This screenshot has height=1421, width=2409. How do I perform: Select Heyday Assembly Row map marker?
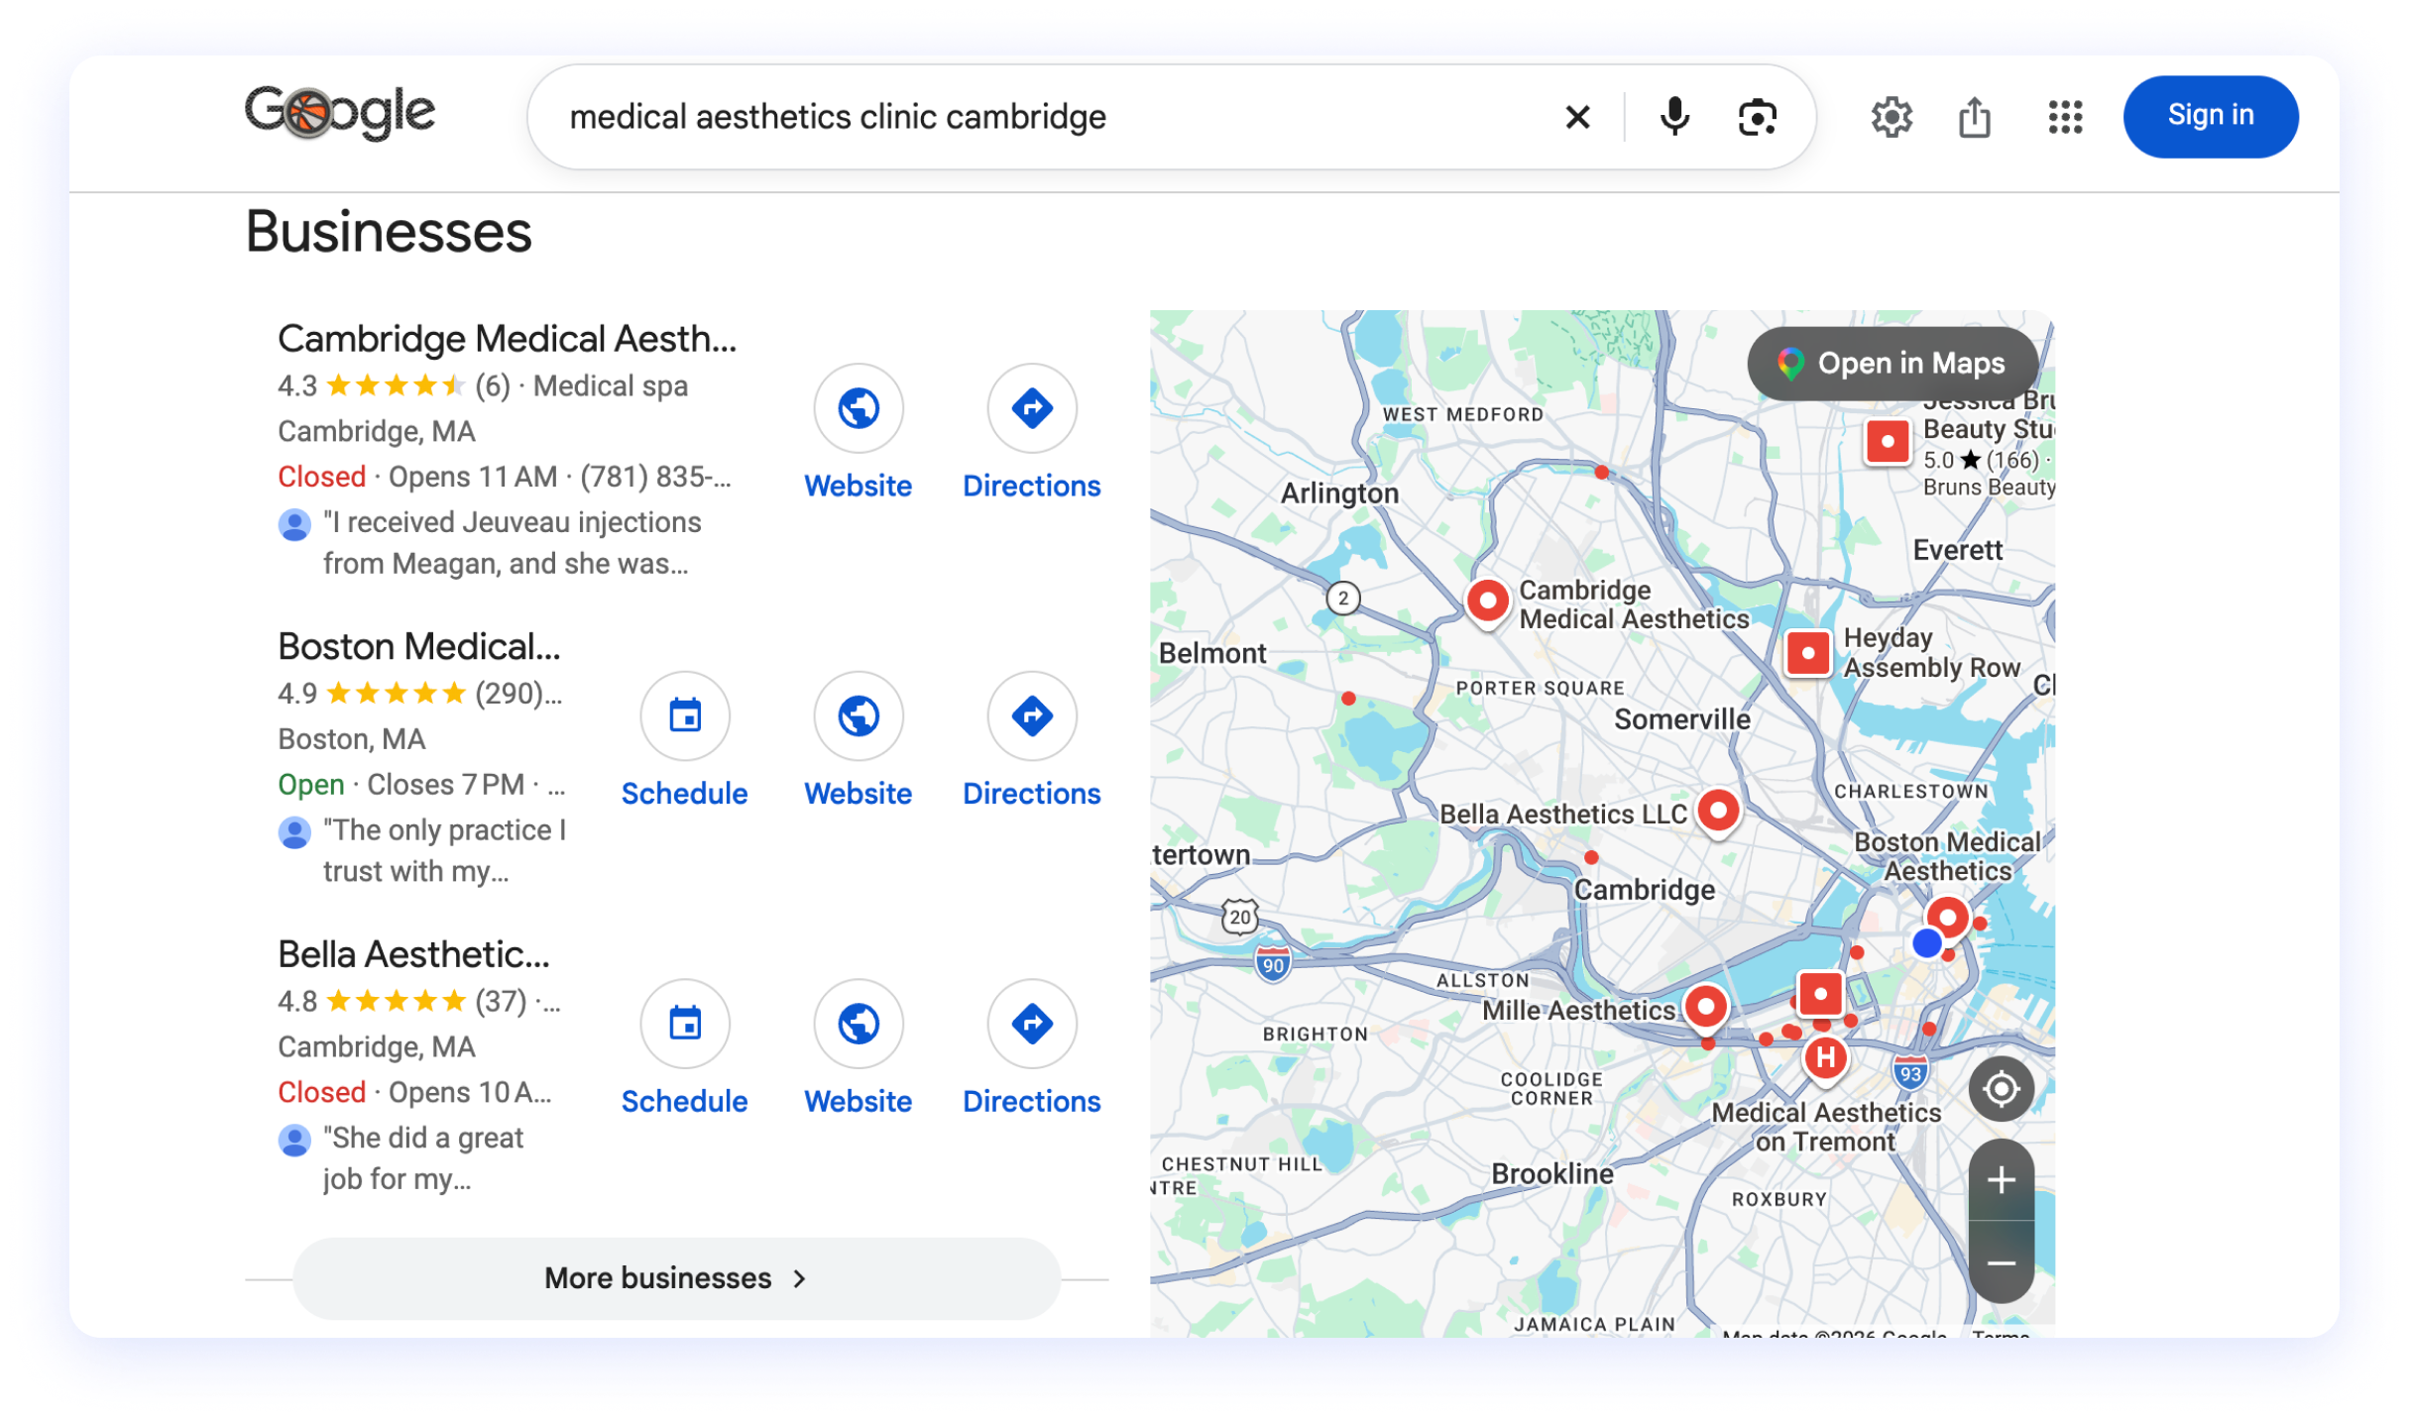click(x=1807, y=653)
